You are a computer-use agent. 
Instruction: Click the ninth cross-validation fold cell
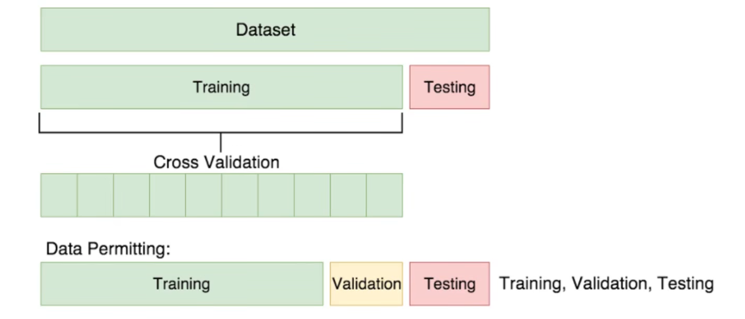click(x=348, y=195)
